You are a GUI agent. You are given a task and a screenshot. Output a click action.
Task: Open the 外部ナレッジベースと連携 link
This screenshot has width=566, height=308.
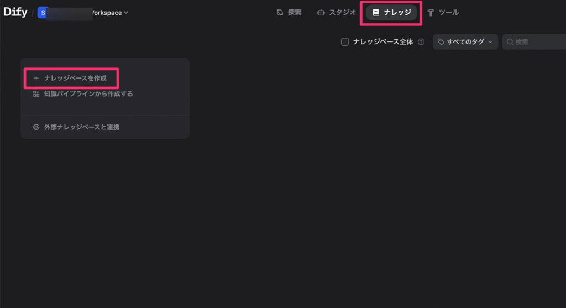coord(82,127)
